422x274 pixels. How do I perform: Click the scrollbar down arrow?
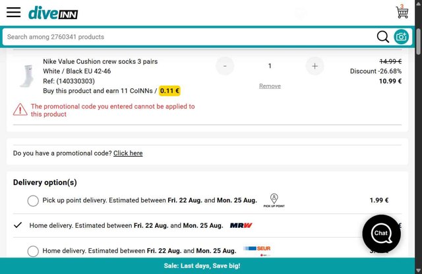coord(418,270)
